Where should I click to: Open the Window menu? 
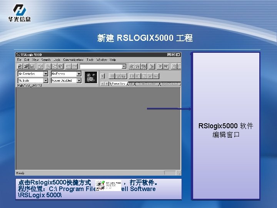[x=102, y=60]
